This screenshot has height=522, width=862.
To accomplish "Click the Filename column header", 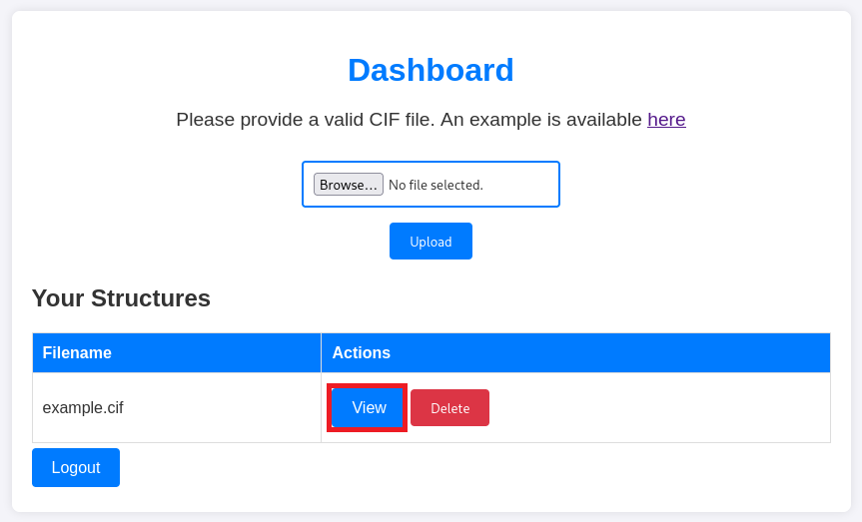I will click(77, 352).
